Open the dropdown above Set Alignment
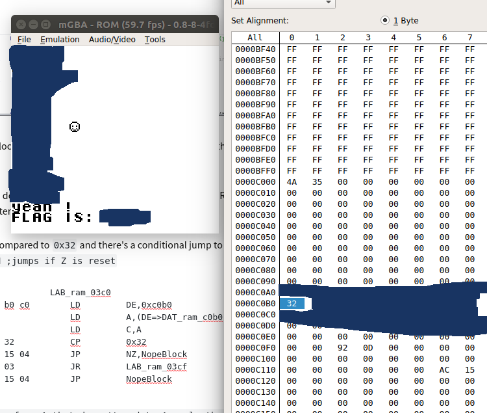The height and width of the screenshot is (413, 487). coord(283,3)
